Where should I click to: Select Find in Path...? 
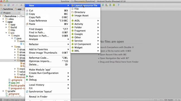(x=48, y=33)
